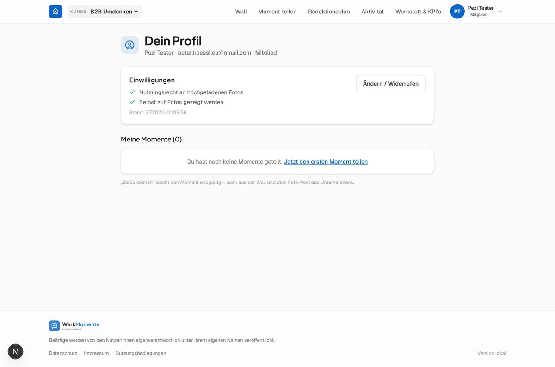555x367 pixels.
Task: Click the blue home icon
Action: coord(55,12)
